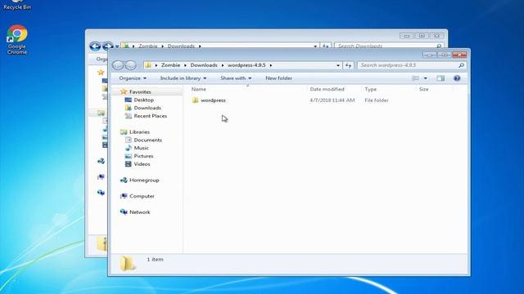Select the File folder type cell
Viewport: 524px width, 294px height.
(x=377, y=100)
